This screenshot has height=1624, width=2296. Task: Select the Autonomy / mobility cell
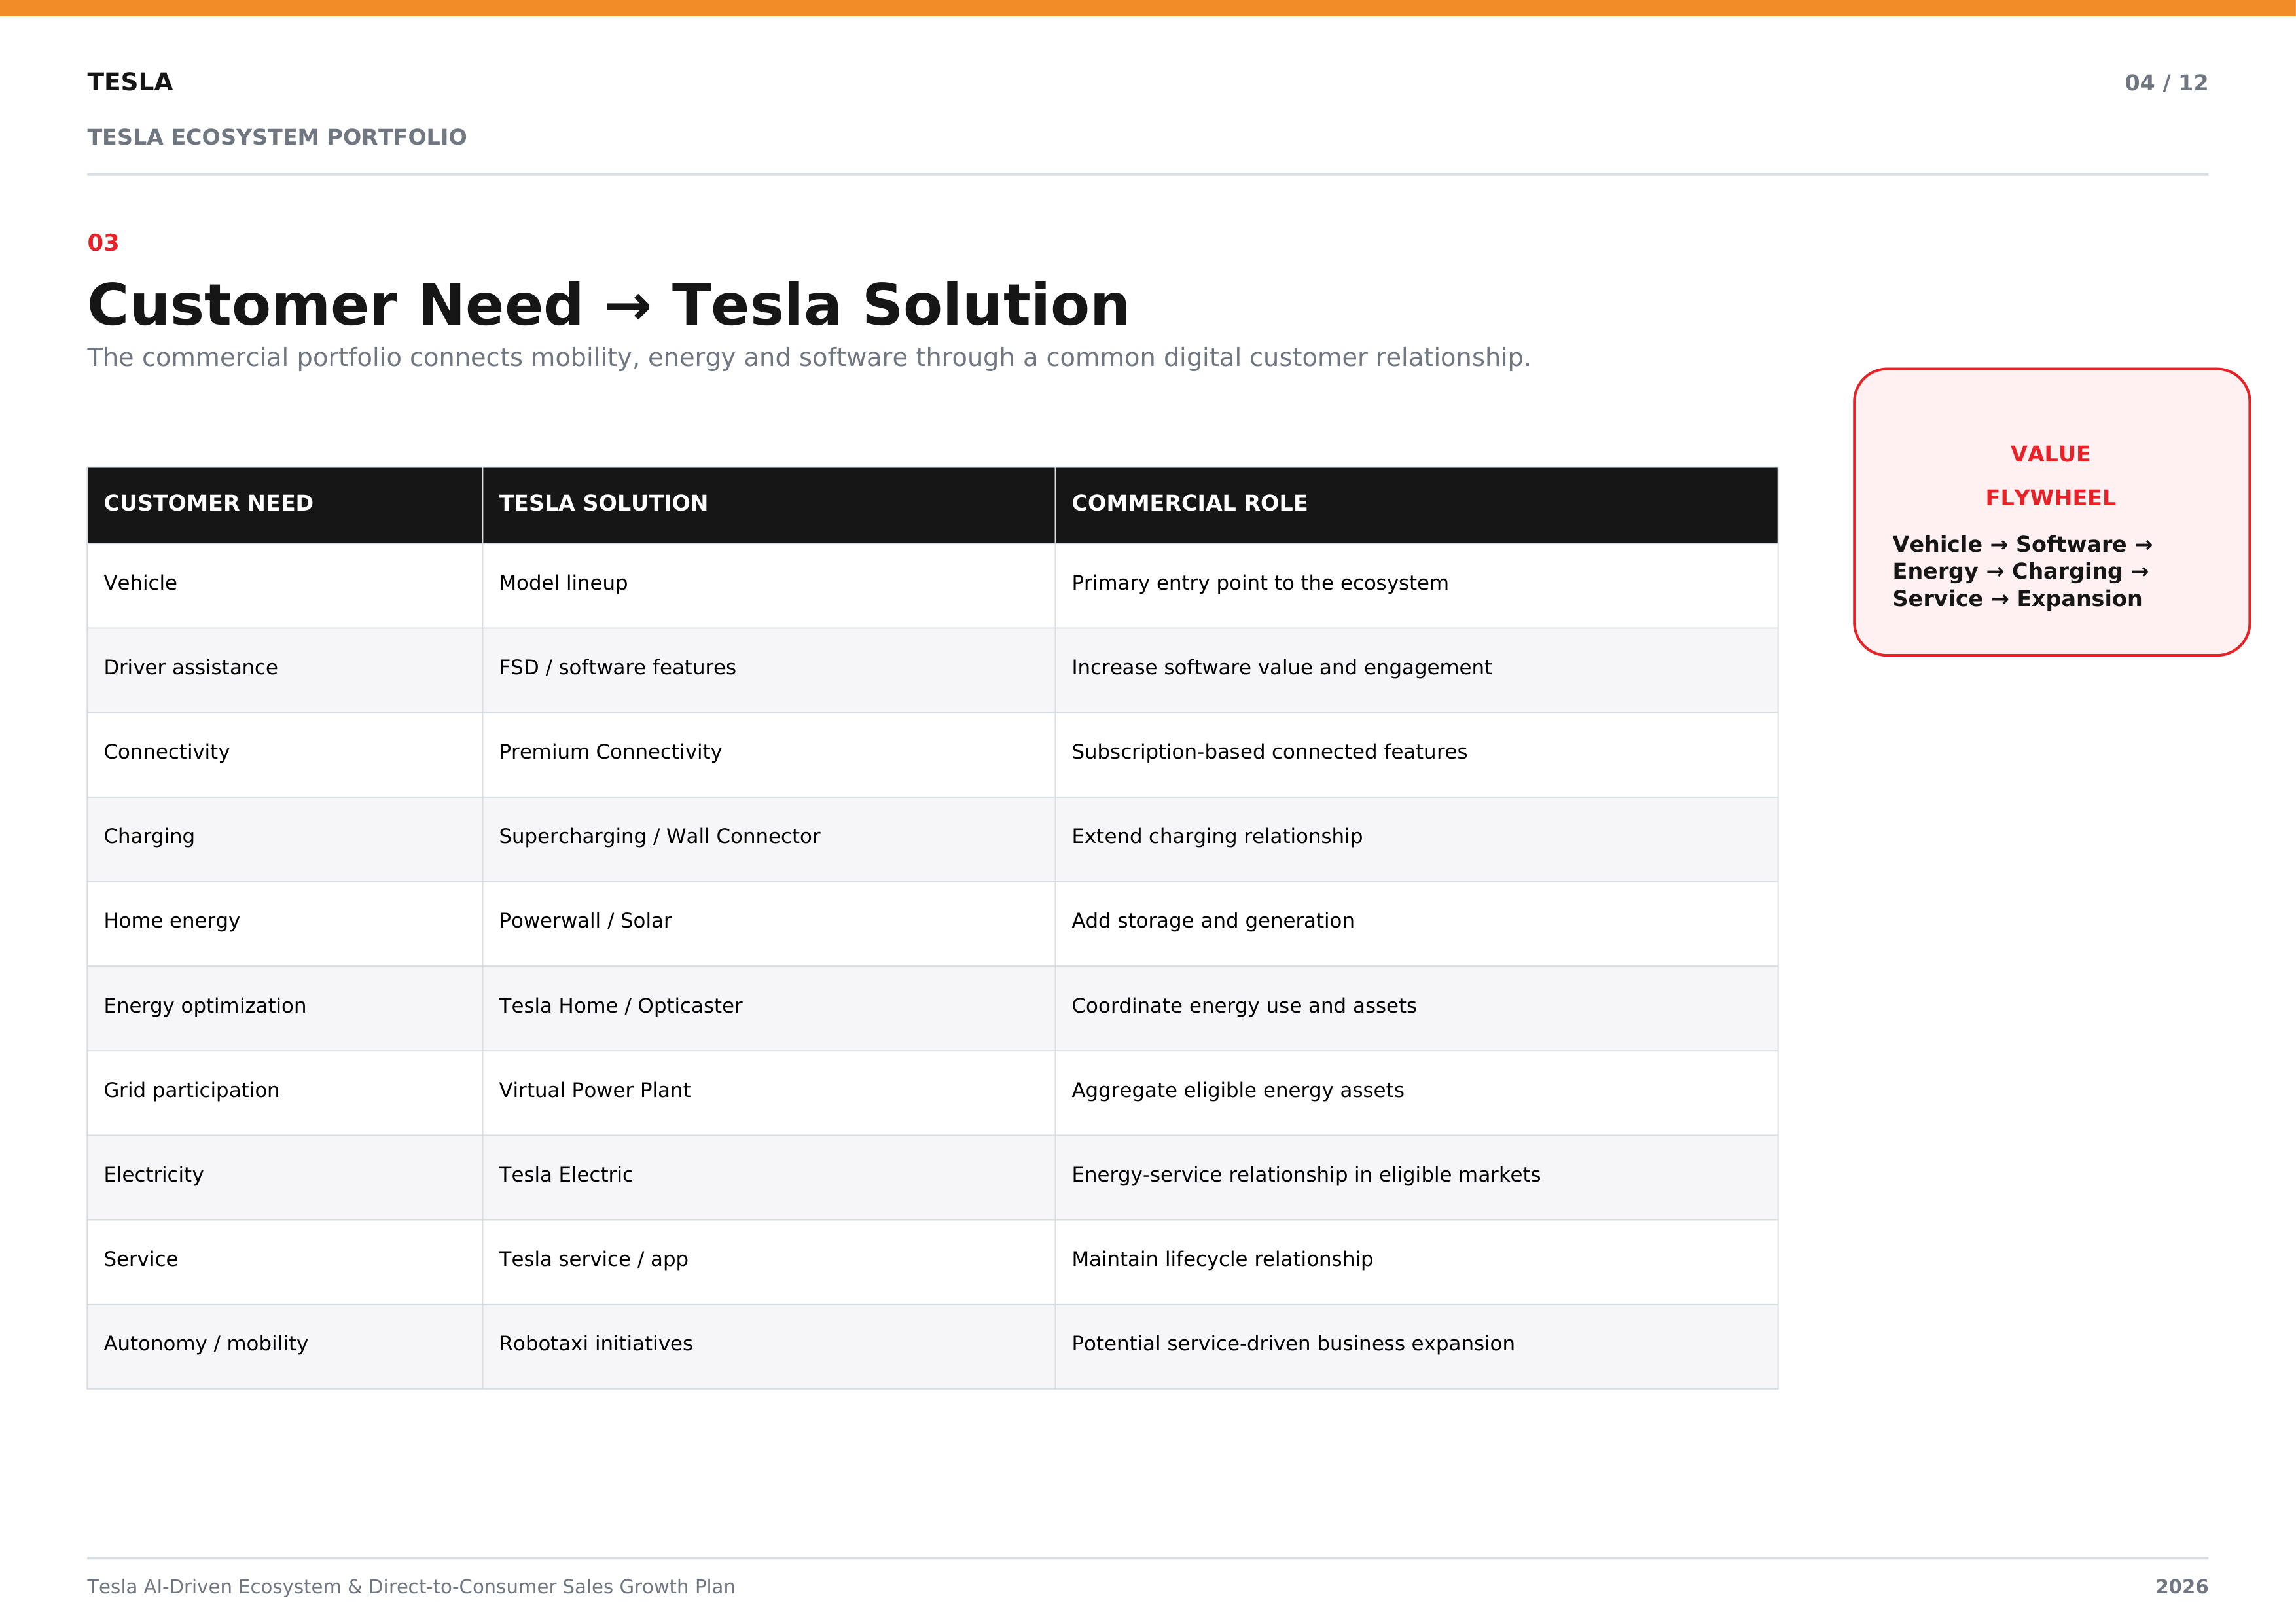click(285, 1346)
